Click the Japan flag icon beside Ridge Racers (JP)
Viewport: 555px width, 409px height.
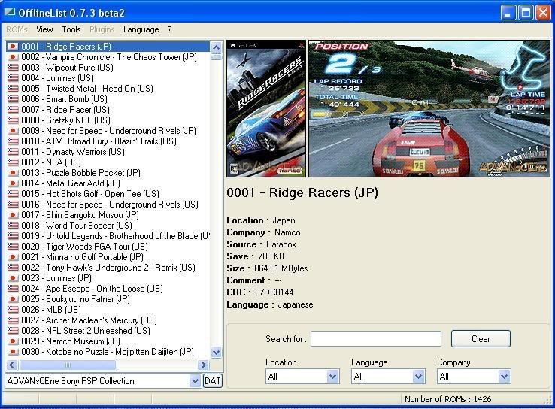tap(13, 47)
